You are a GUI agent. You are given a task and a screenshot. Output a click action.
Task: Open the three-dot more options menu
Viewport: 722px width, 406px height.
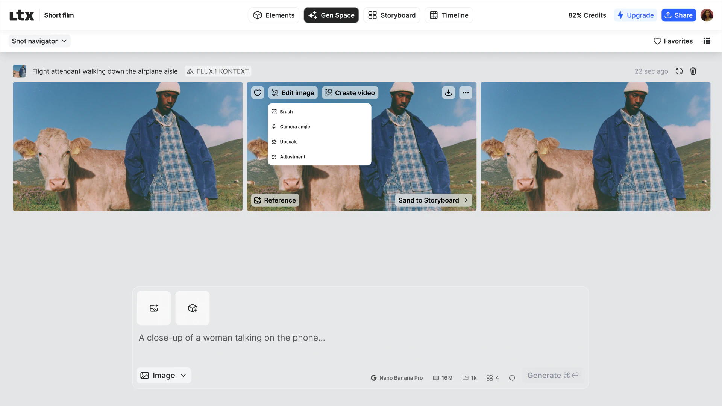(466, 93)
